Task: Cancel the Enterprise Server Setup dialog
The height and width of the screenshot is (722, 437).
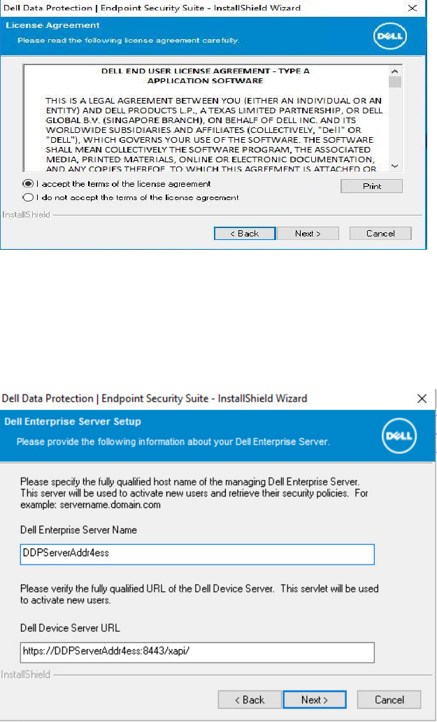Action: tap(389, 700)
